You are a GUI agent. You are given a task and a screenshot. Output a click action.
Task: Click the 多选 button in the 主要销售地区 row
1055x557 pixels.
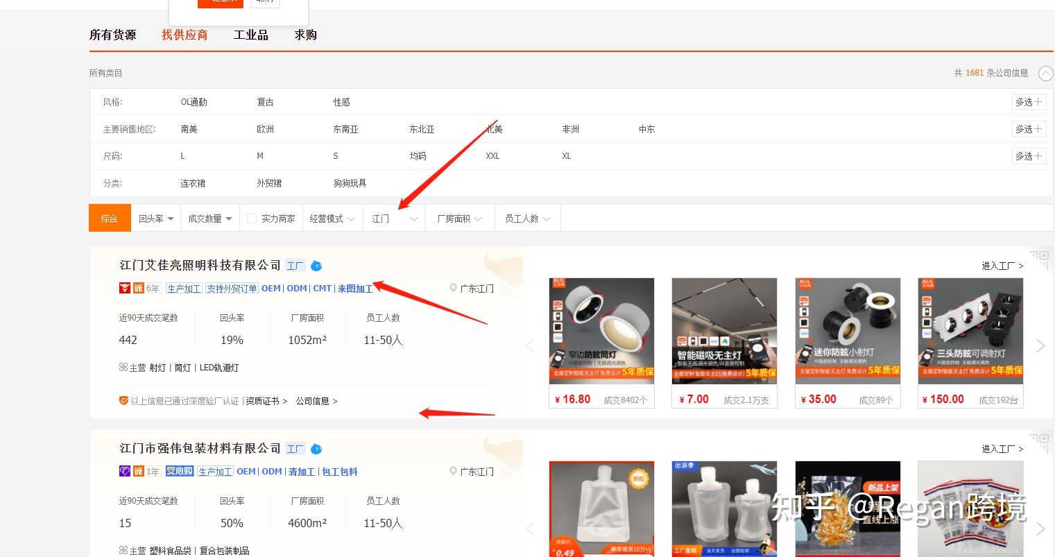click(x=1029, y=129)
